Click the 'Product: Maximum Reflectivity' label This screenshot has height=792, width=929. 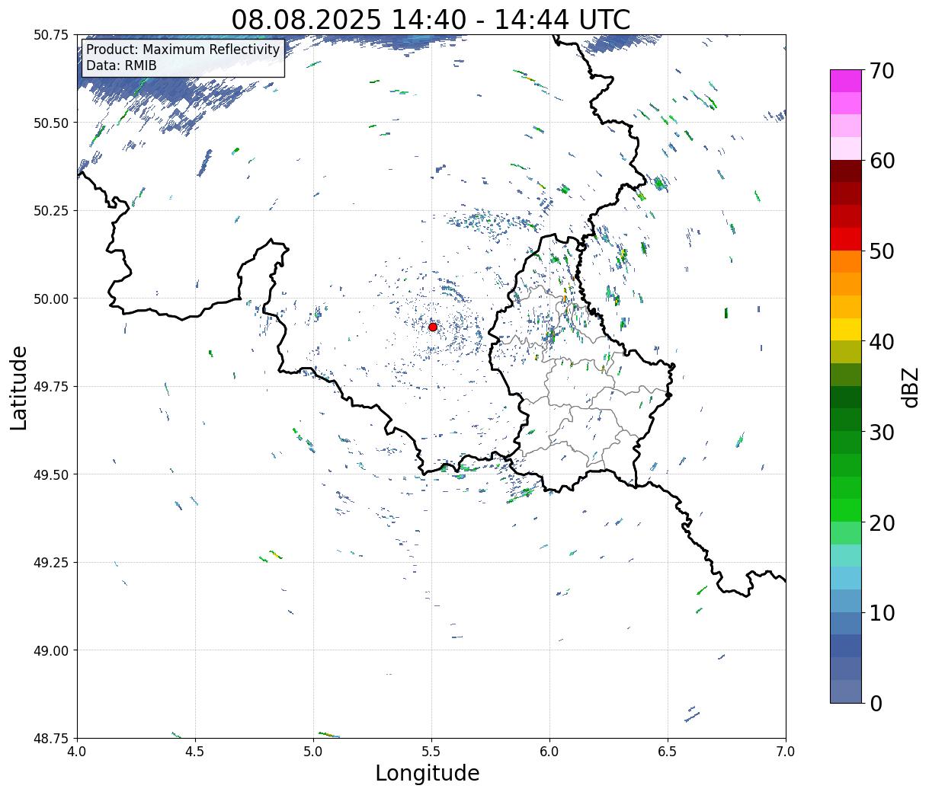coord(183,49)
